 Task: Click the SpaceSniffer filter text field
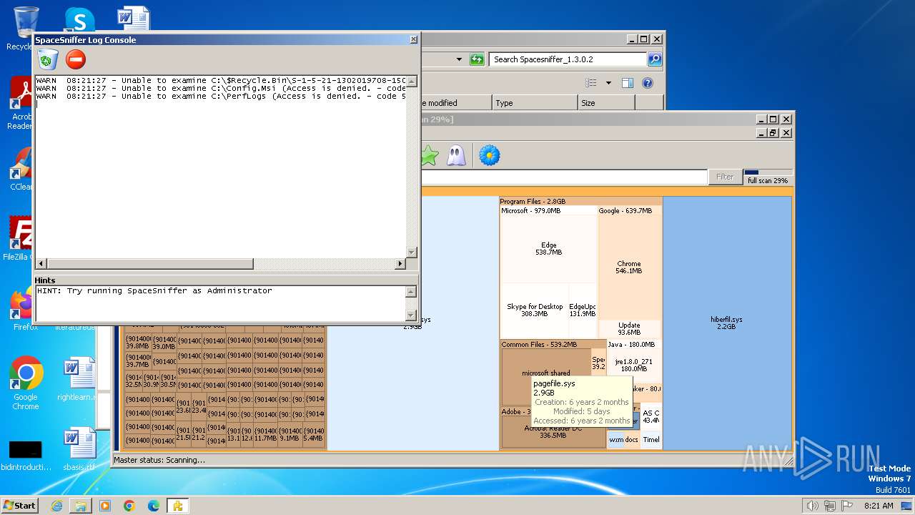tap(563, 177)
